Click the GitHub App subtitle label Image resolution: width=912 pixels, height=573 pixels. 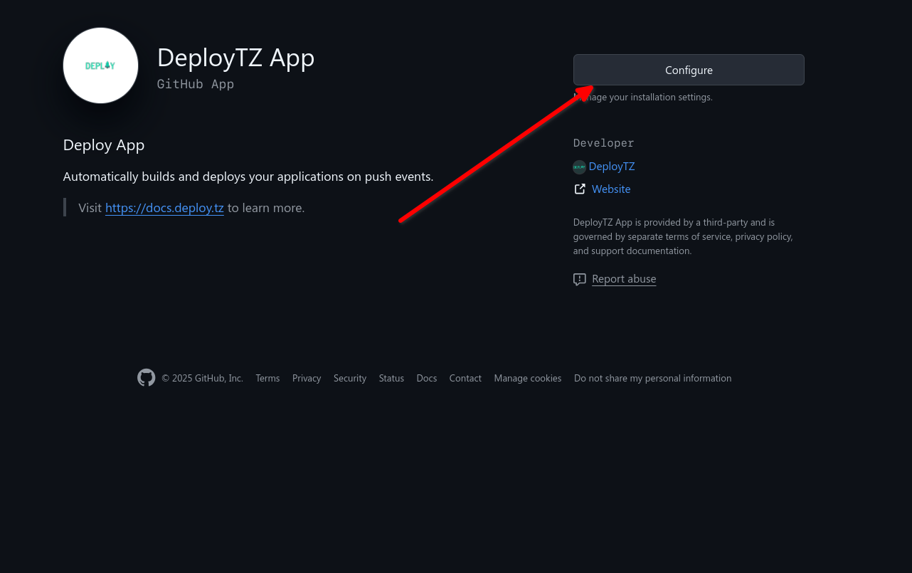tap(195, 84)
